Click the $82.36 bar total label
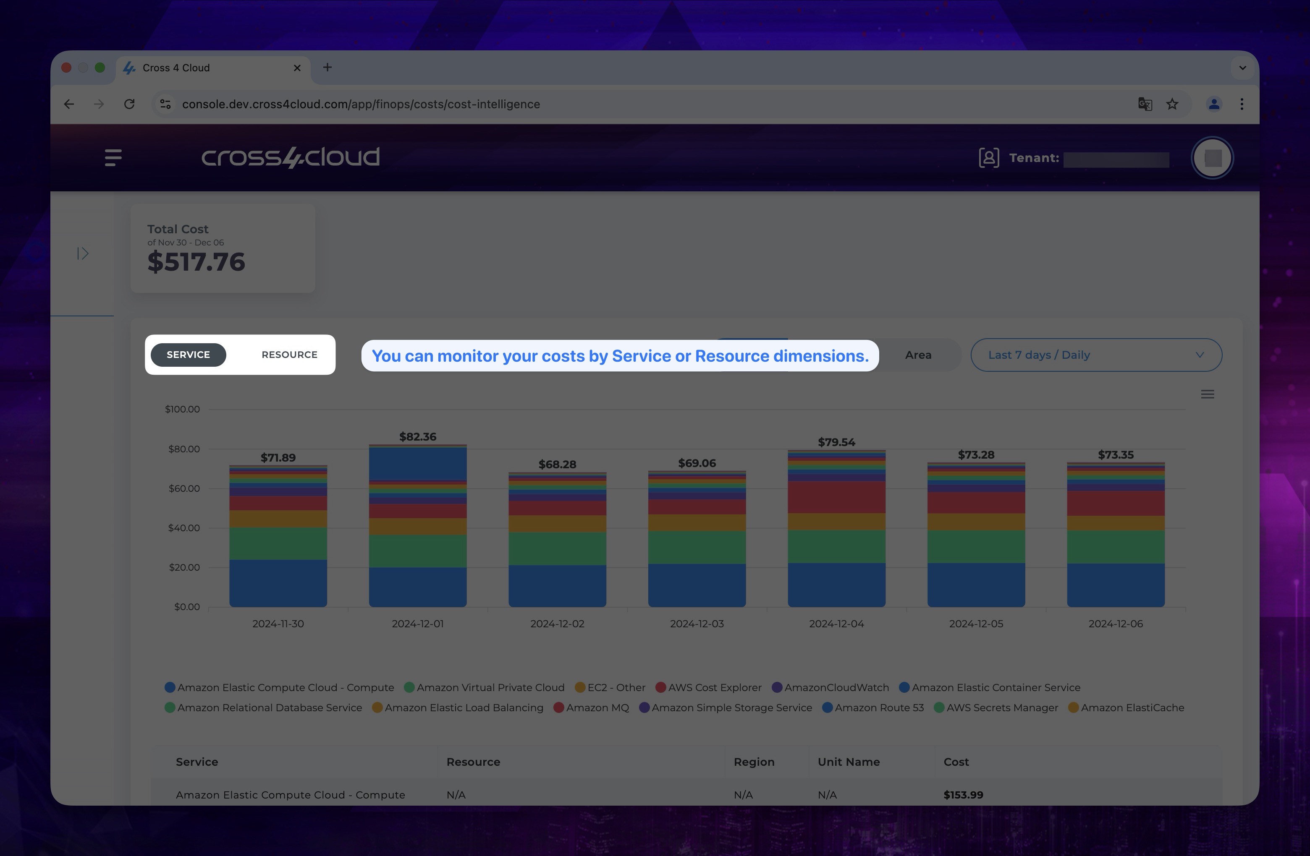This screenshot has height=856, width=1310. 418,437
